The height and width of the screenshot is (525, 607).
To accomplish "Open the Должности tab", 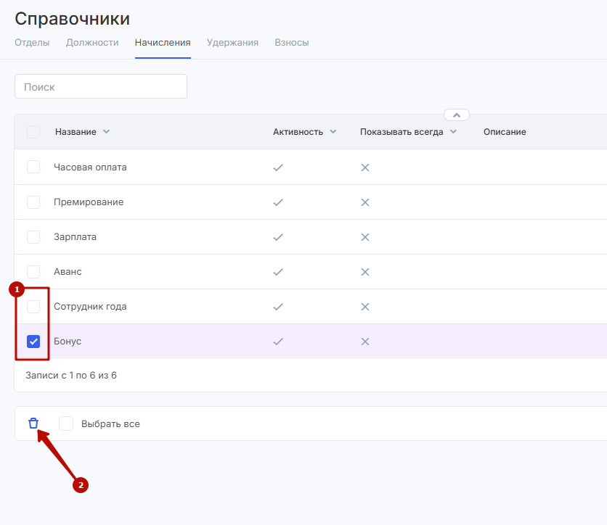I will click(92, 43).
